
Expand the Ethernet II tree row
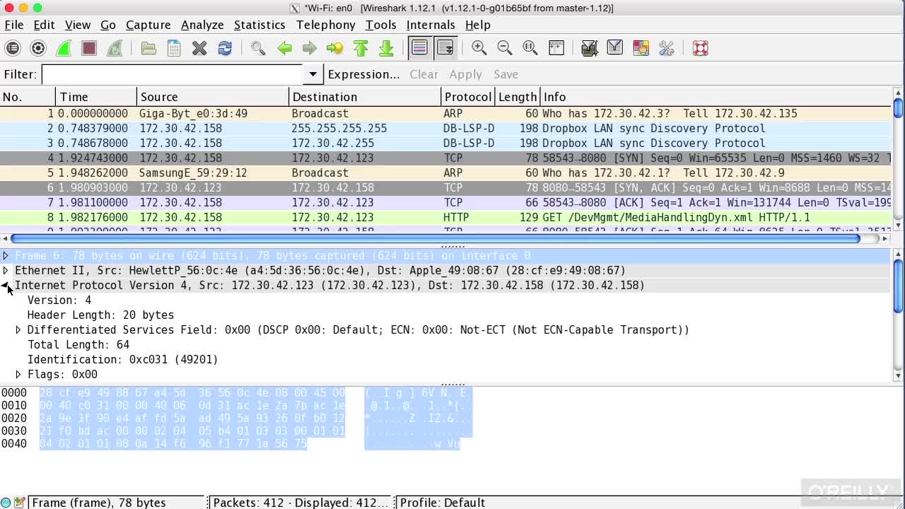pos(6,270)
